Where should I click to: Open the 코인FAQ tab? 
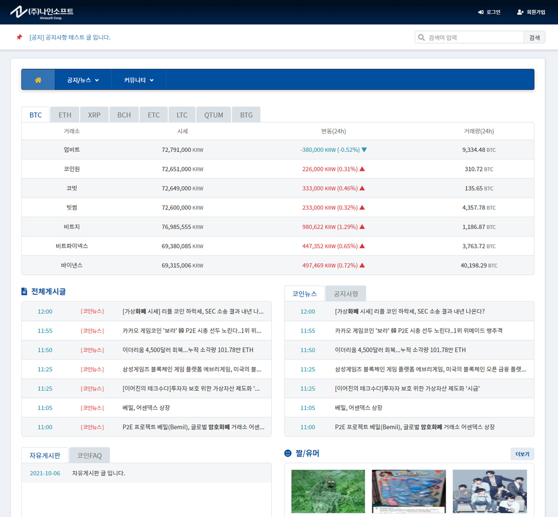tap(89, 456)
